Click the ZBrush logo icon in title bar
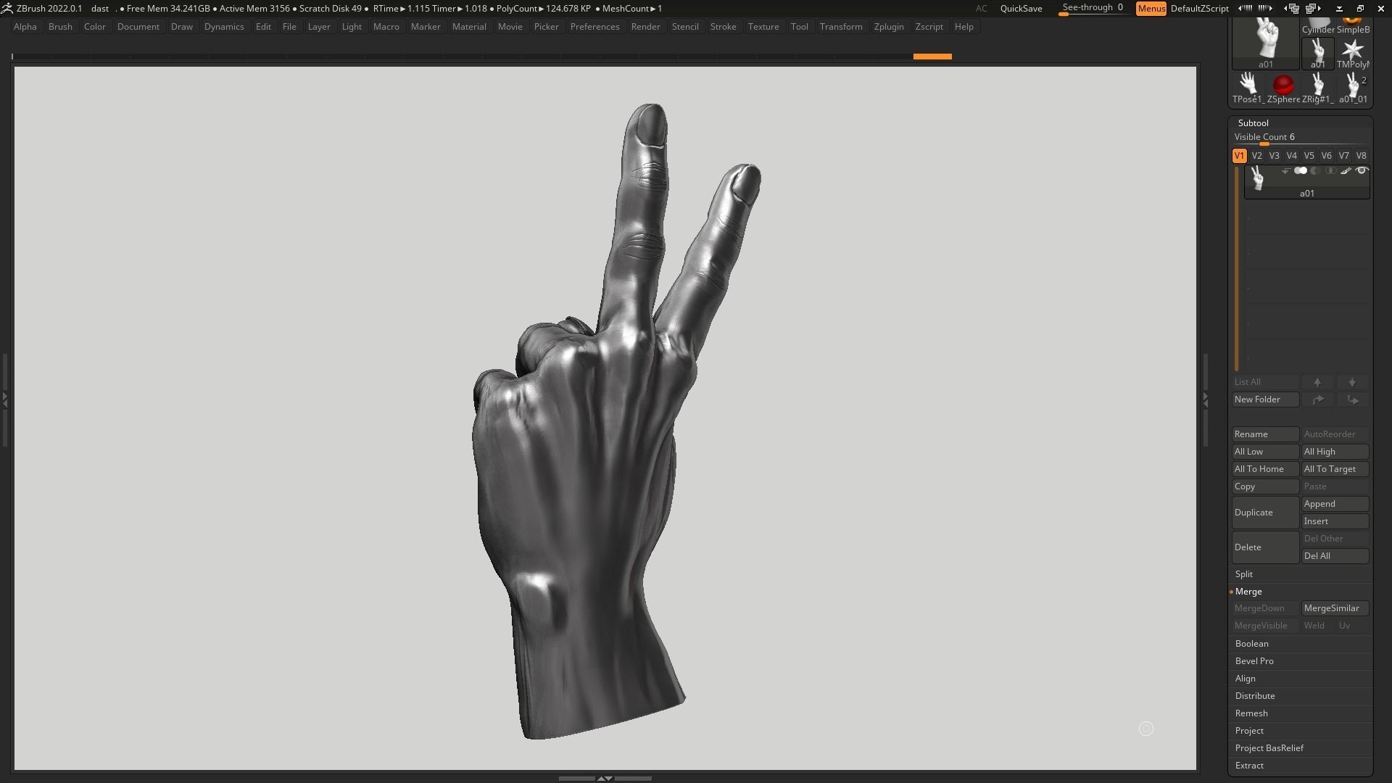The width and height of the screenshot is (1392, 783). (x=7, y=9)
